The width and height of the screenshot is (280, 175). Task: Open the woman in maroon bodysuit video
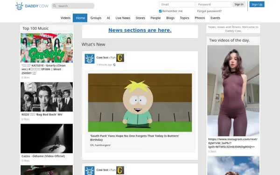tap(233, 91)
